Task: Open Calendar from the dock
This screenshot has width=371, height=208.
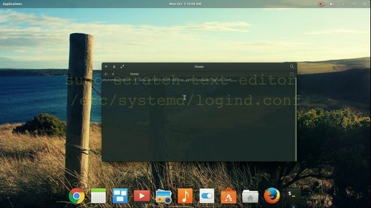Action: tap(99, 196)
